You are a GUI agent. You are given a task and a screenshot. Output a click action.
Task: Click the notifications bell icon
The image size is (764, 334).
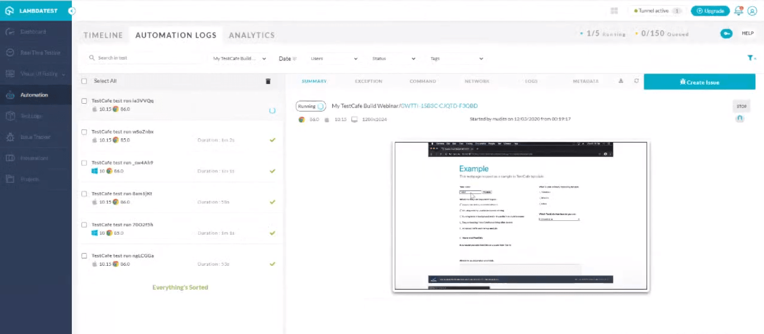pos(739,11)
